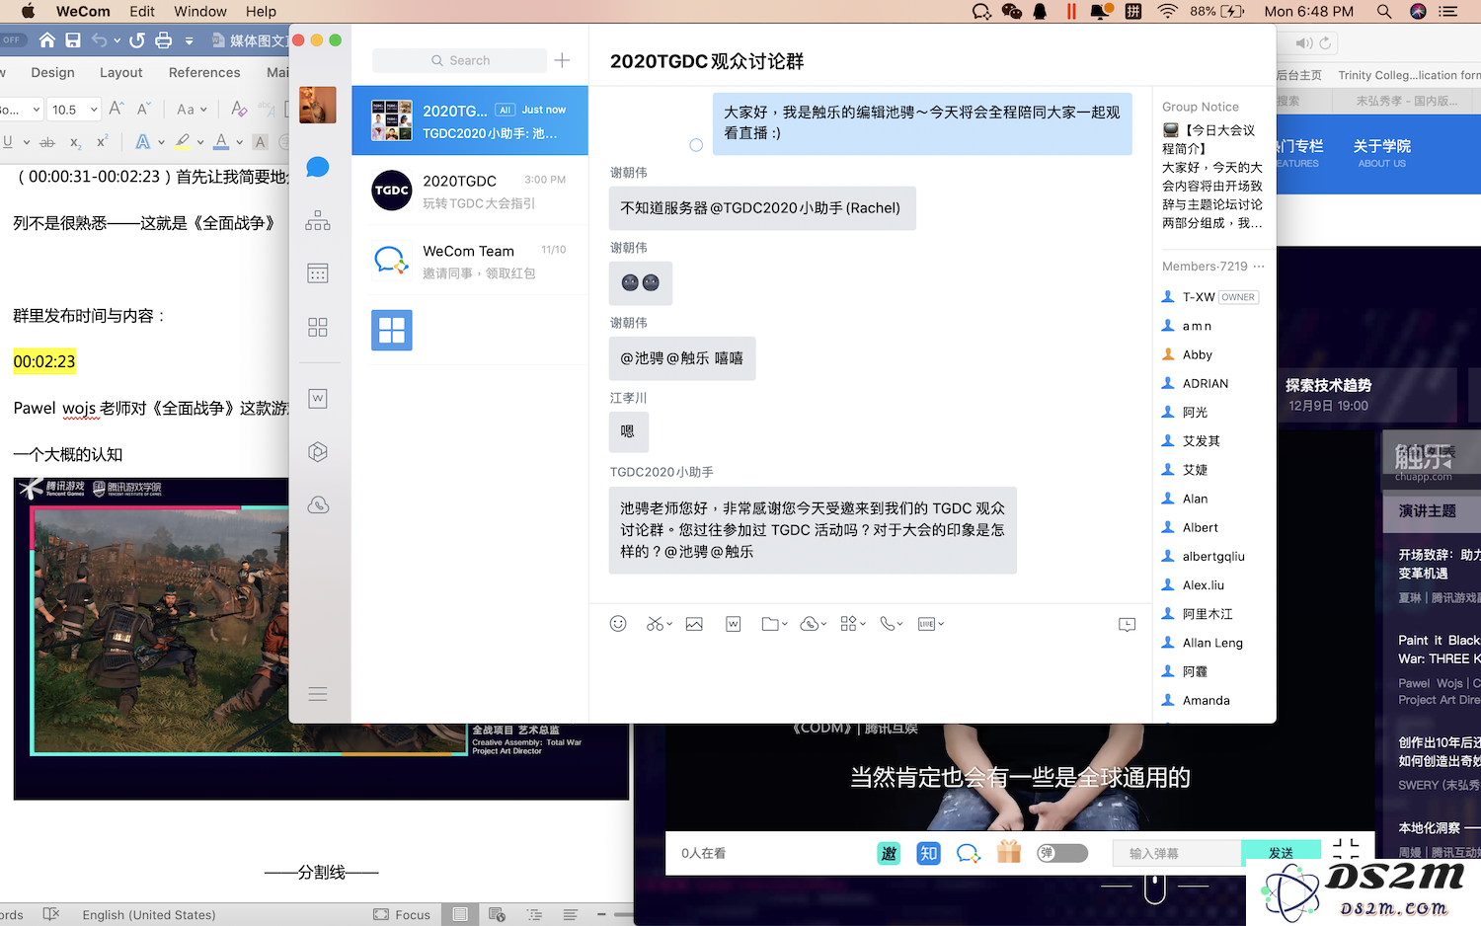Clear formatting with the eraser A icon

239,109
